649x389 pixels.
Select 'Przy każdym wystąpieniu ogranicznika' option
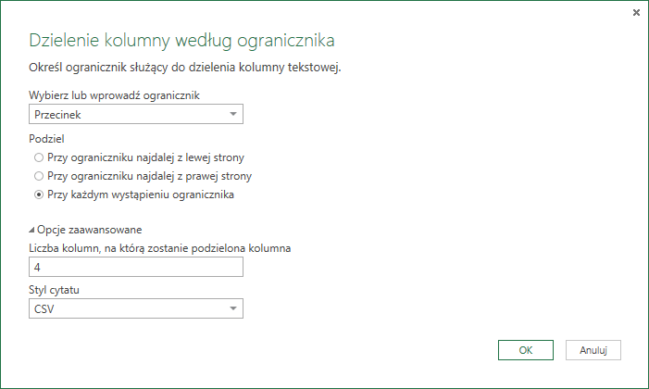38,194
